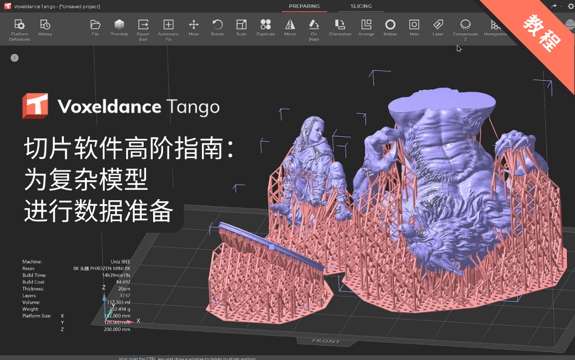Select the Mirror tool
The image size is (575, 360).
[x=290, y=28]
